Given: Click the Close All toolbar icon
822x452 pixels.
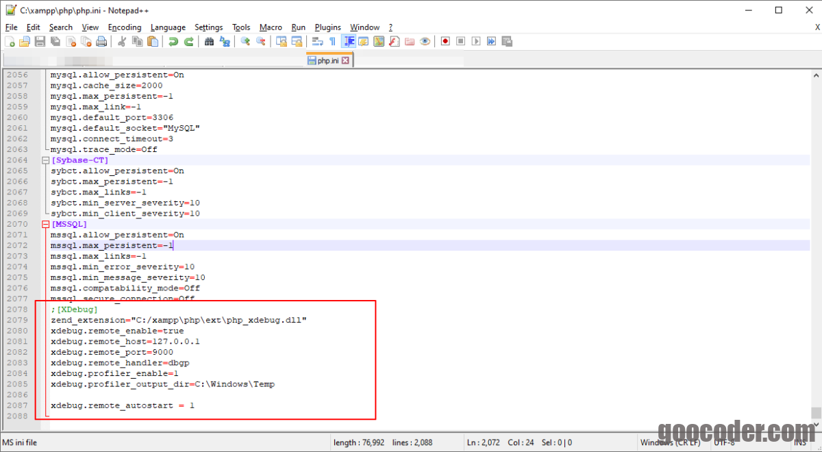Looking at the screenshot, I should click(x=86, y=41).
